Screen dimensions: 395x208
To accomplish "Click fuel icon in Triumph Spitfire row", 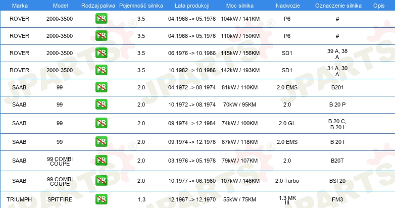I will coord(101,199).
